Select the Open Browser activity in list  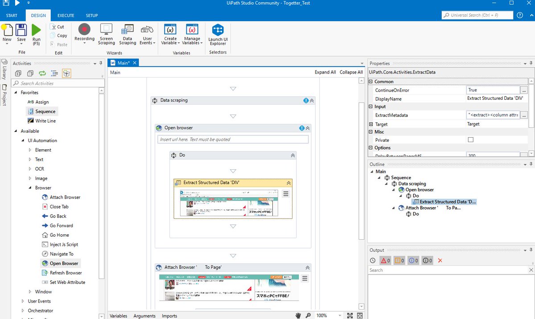[60, 263]
